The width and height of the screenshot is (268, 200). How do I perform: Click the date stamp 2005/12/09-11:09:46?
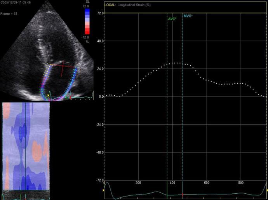(x=16, y=3)
